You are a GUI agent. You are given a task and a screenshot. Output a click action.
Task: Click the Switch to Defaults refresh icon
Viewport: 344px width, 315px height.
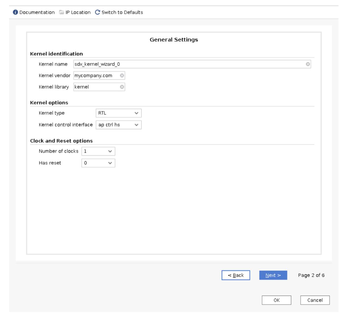coord(98,12)
